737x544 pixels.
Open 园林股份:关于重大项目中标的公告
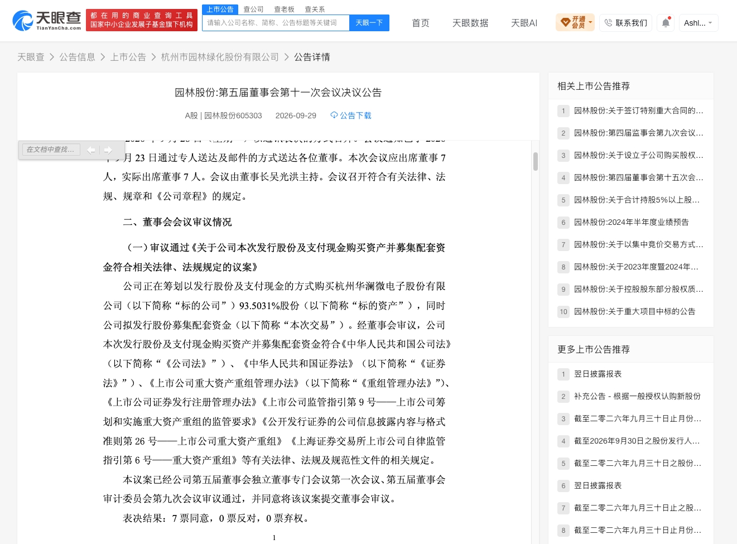(635, 311)
